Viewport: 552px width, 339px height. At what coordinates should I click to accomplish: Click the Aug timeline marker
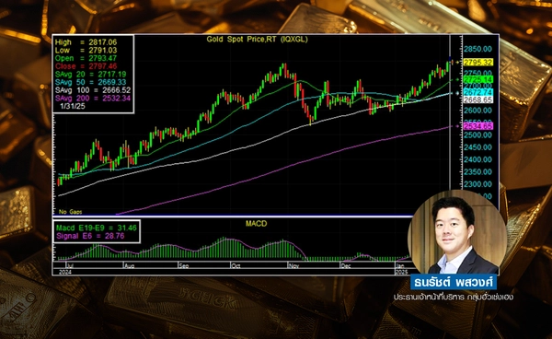[129, 266]
